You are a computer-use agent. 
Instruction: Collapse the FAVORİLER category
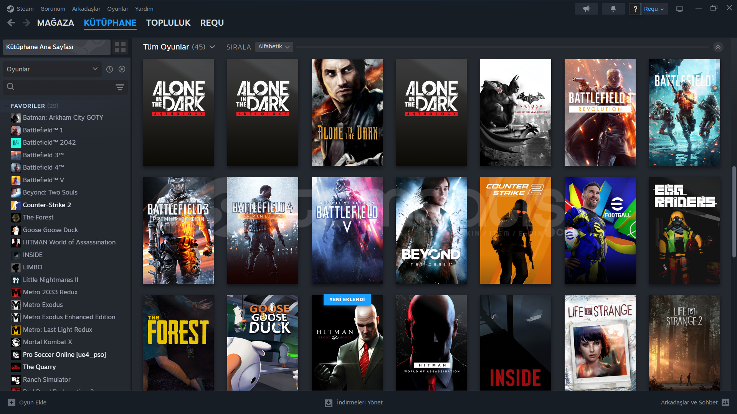(x=6, y=106)
